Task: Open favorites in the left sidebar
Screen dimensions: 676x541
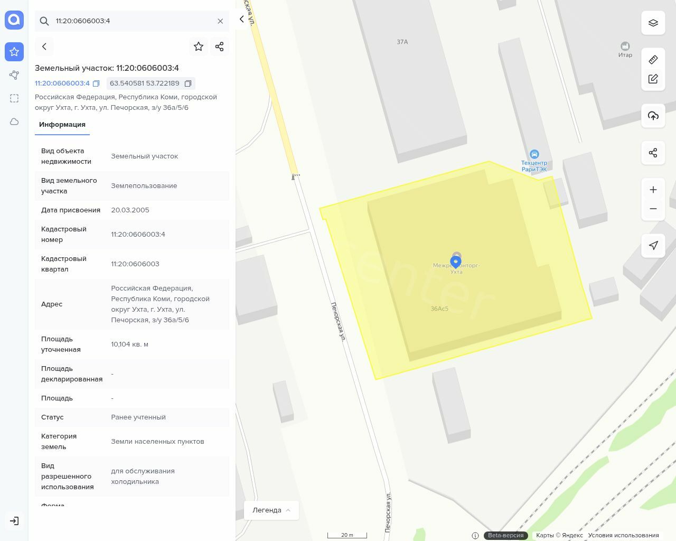Action: 14,52
